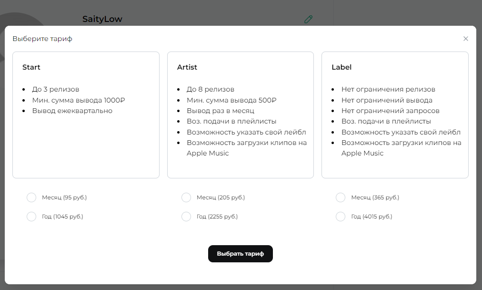Select Label monthly 365 руб. radio
Viewport: 482px width, 290px height.
click(x=340, y=197)
